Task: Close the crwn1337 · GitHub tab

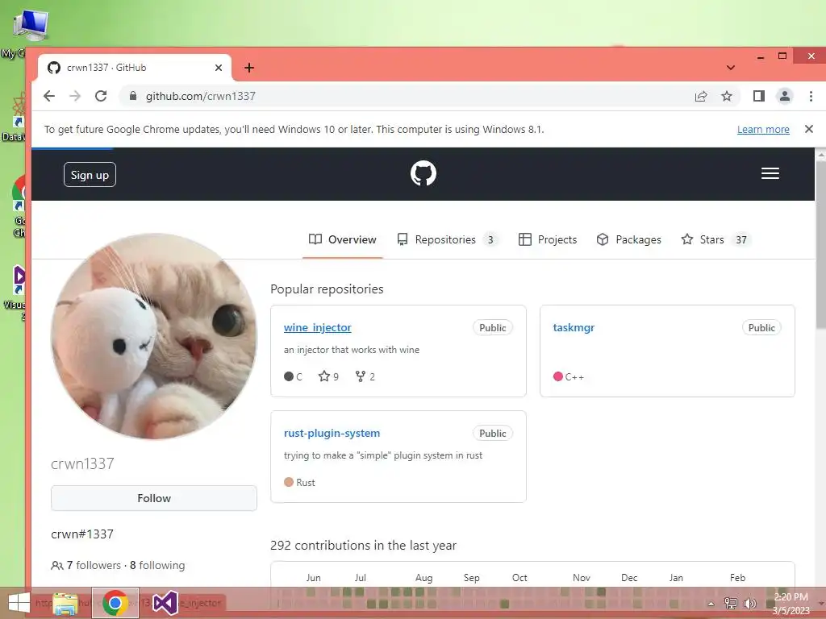Action: pyautogui.click(x=219, y=68)
